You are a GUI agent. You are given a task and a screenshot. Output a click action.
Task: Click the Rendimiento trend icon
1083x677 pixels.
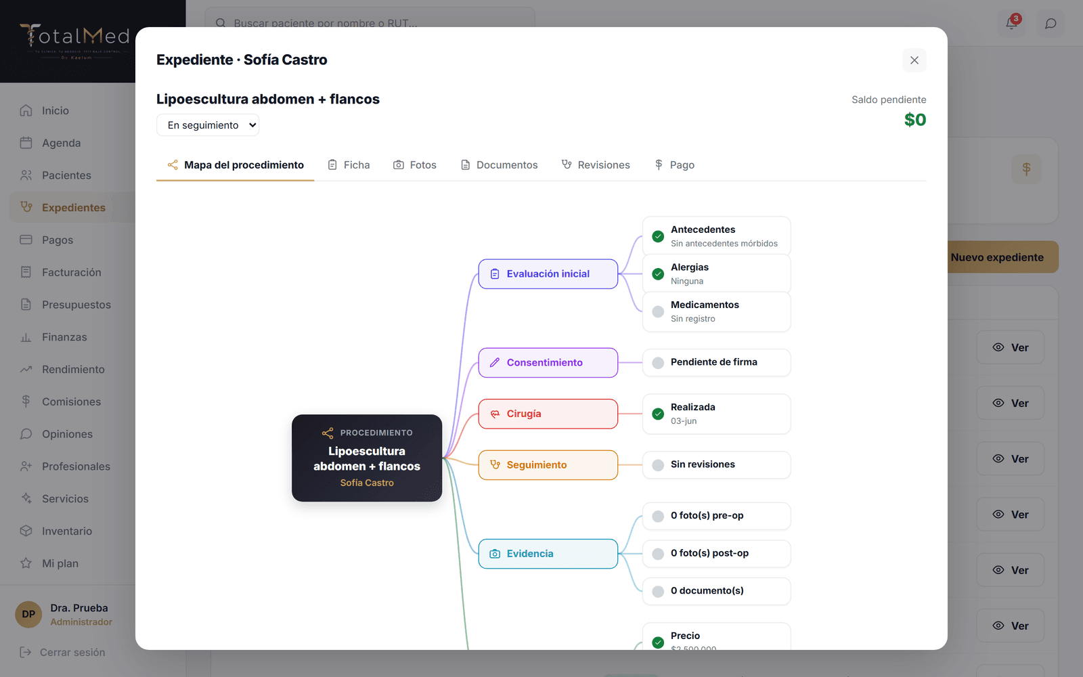(26, 369)
